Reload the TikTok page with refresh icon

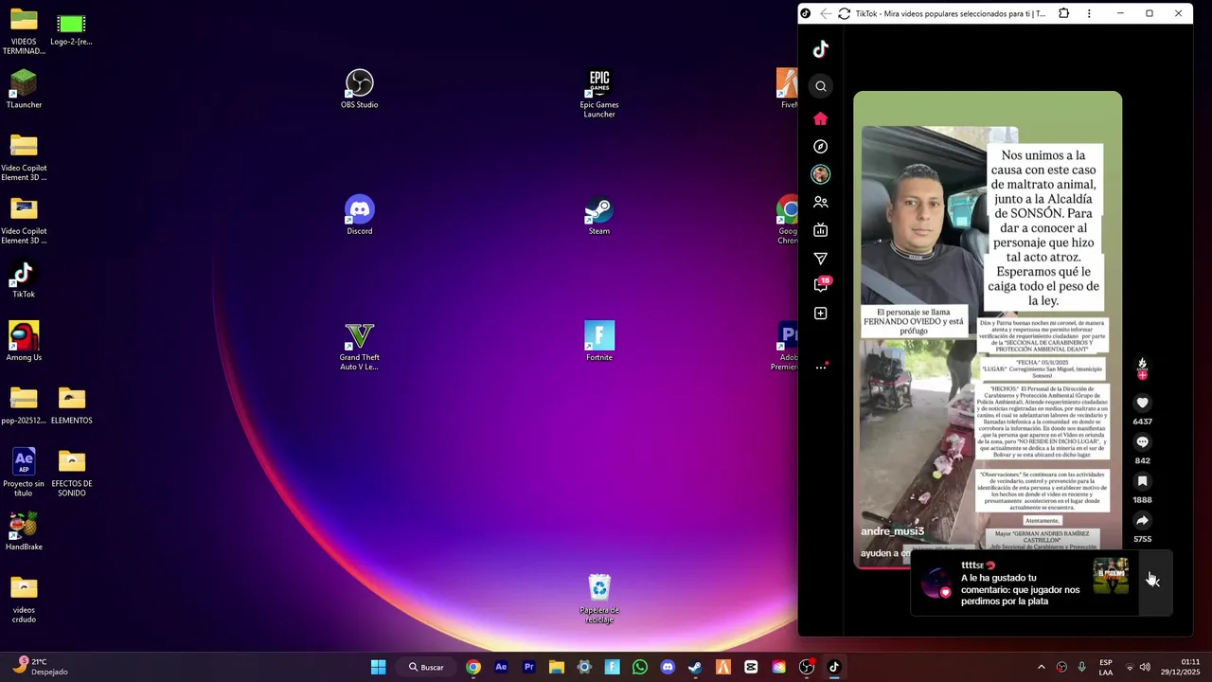coord(844,13)
